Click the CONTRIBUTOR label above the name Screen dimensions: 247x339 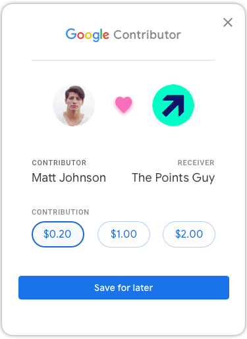(x=59, y=163)
